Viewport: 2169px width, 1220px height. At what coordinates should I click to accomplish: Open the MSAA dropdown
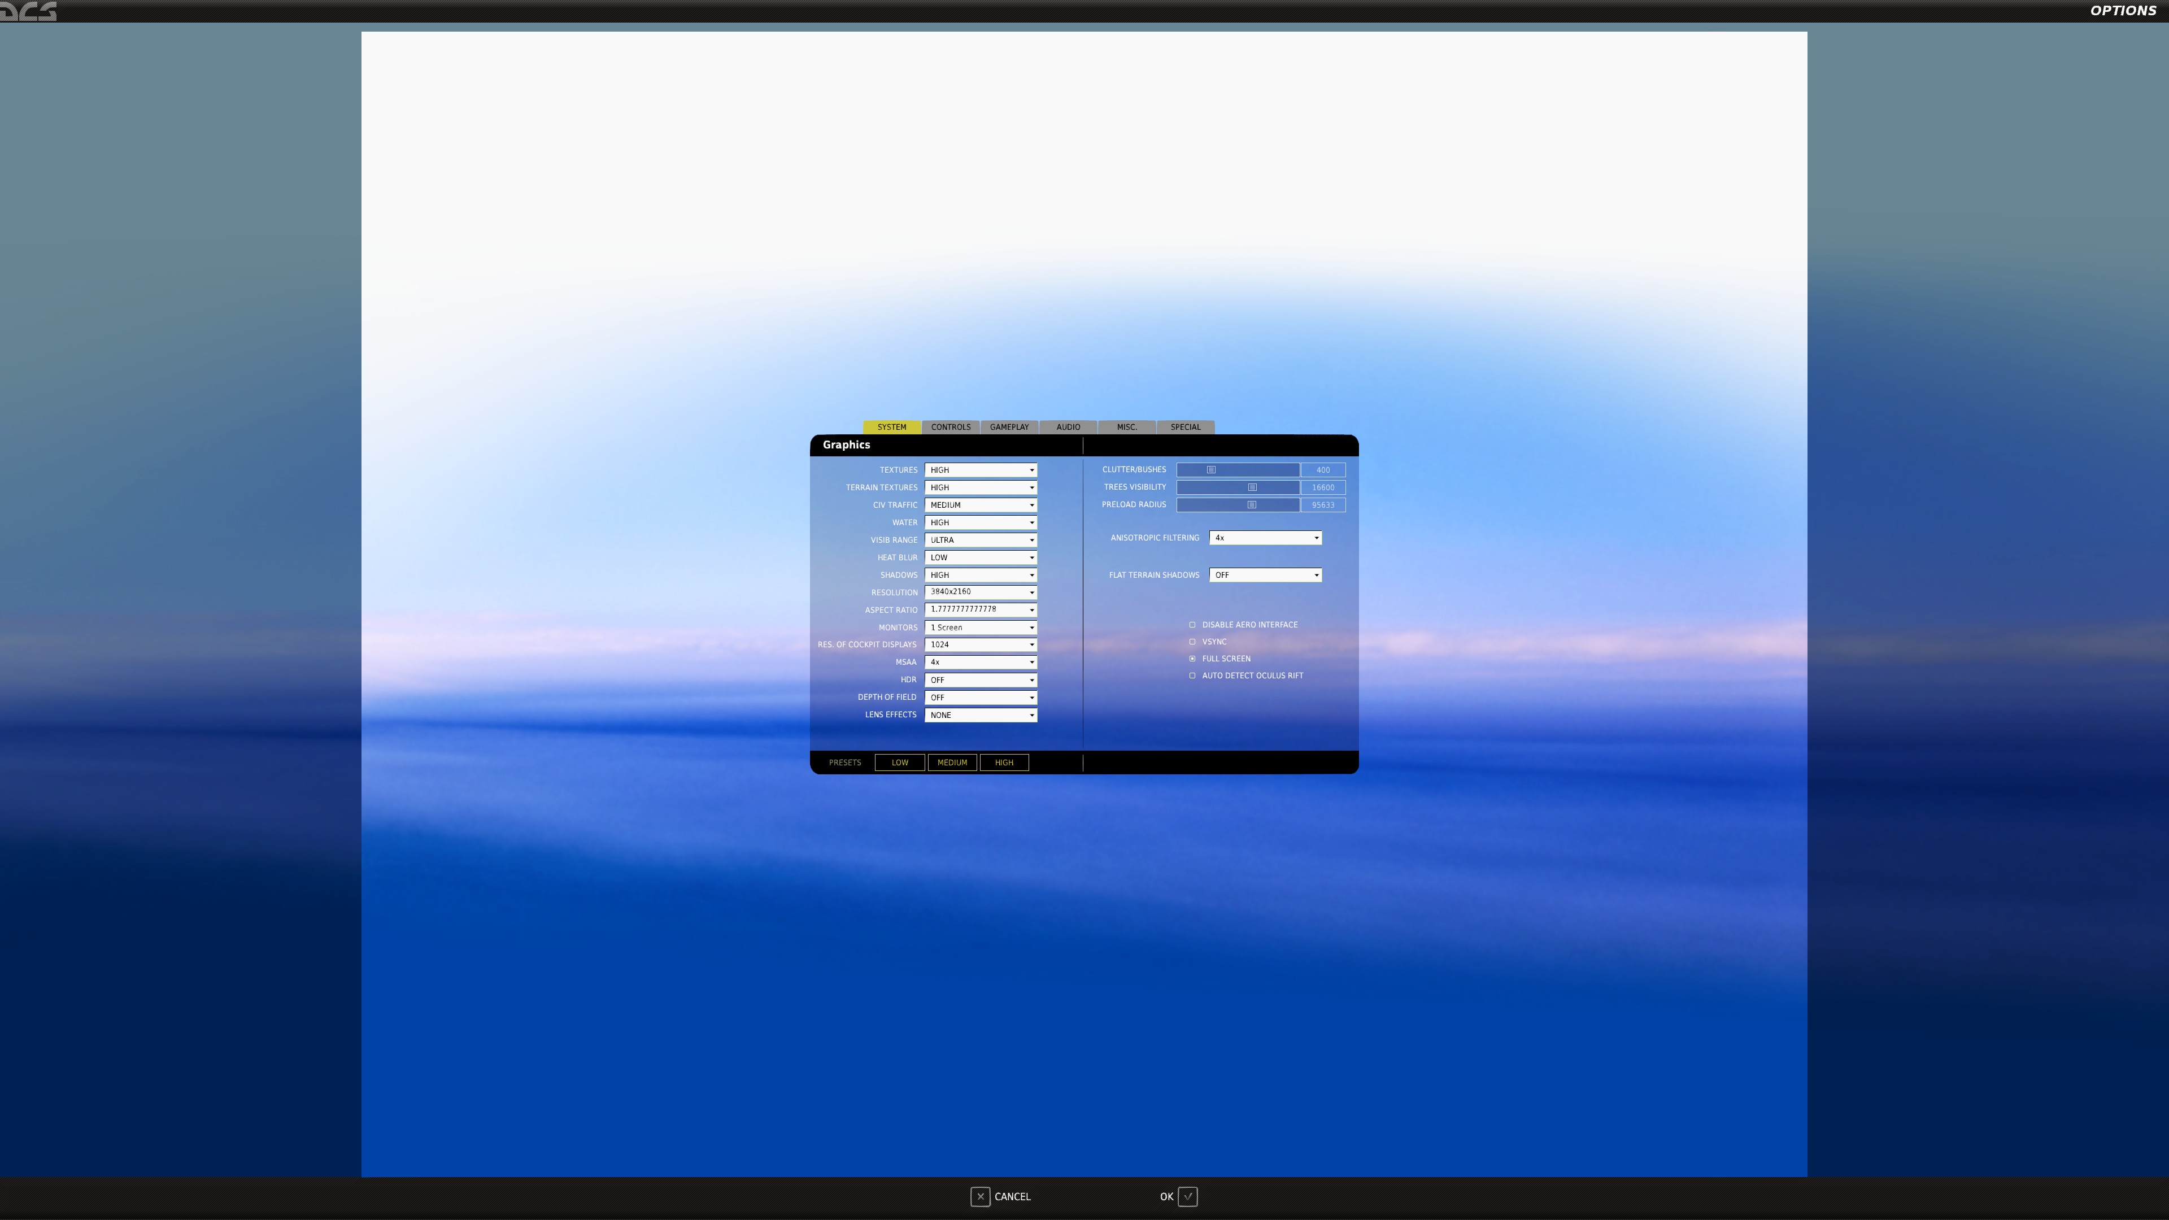[x=981, y=663]
